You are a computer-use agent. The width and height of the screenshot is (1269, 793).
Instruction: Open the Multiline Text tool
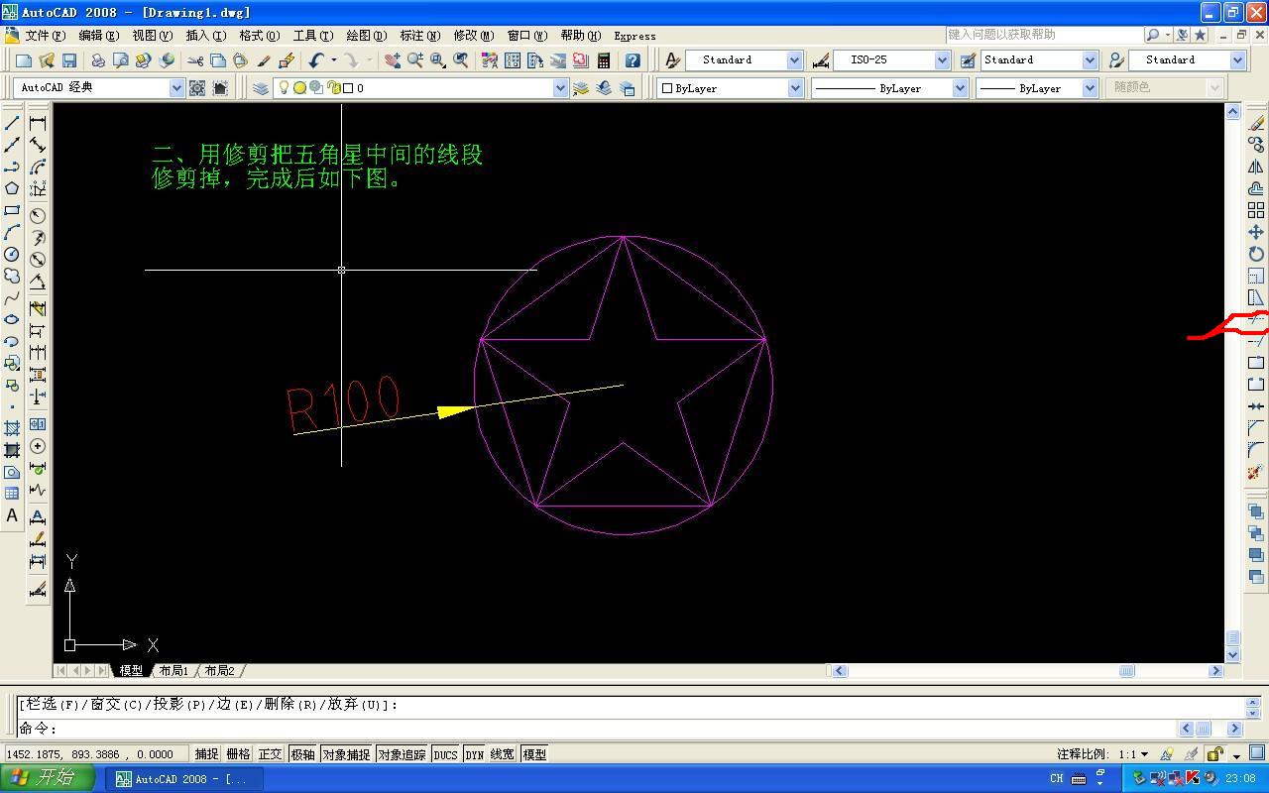[12, 515]
